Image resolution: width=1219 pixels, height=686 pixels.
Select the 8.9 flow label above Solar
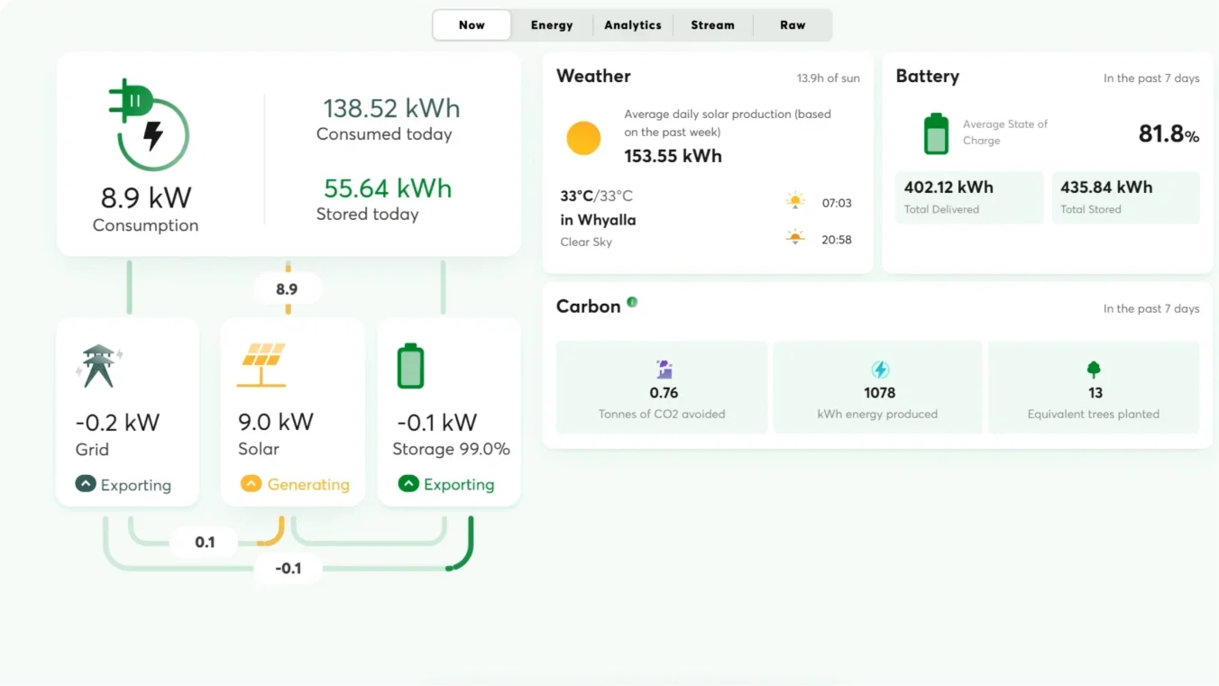[x=287, y=289]
